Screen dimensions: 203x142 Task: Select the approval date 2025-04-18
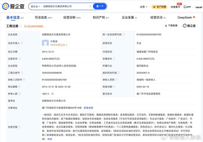coord(143,87)
